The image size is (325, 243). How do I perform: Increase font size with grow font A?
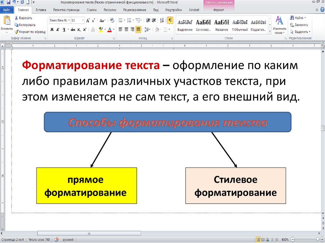(88, 21)
